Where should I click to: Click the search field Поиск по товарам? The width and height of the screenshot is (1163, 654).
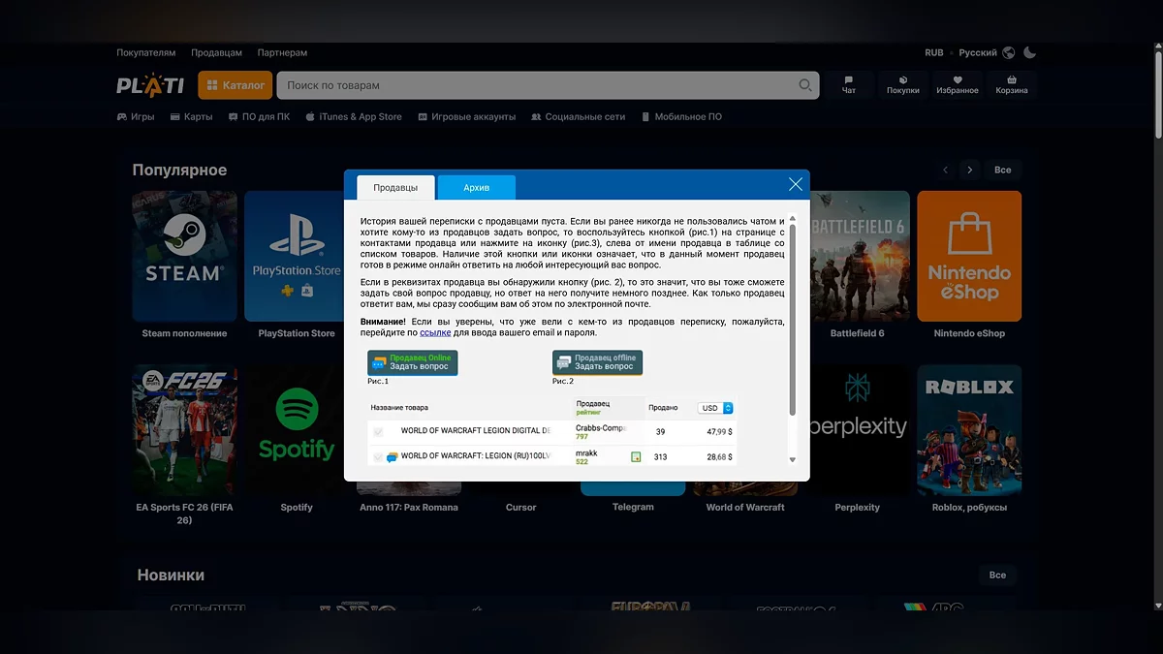[x=548, y=85]
